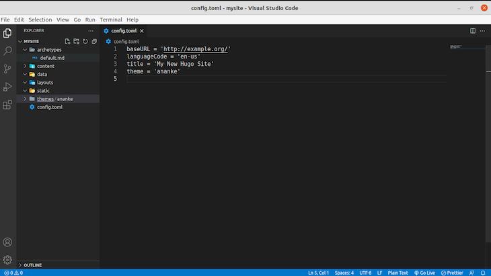The height and width of the screenshot is (276, 491).
Task: Click the languageCode line text
Action: 163,57
